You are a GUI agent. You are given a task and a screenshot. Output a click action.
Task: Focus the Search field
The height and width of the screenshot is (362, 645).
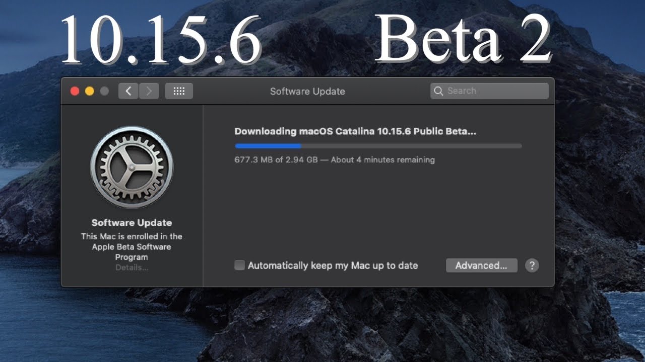(x=489, y=91)
